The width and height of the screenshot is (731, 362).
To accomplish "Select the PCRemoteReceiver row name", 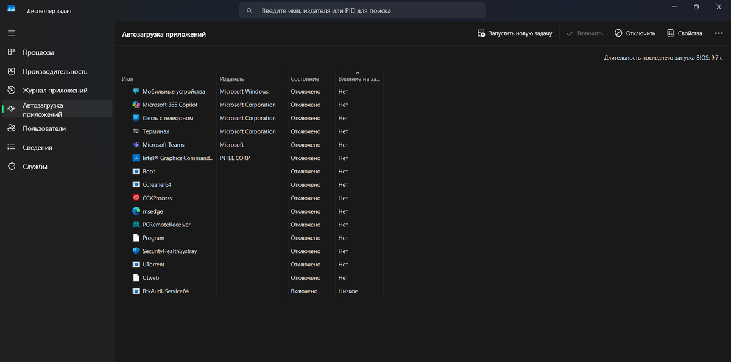I will (x=166, y=225).
